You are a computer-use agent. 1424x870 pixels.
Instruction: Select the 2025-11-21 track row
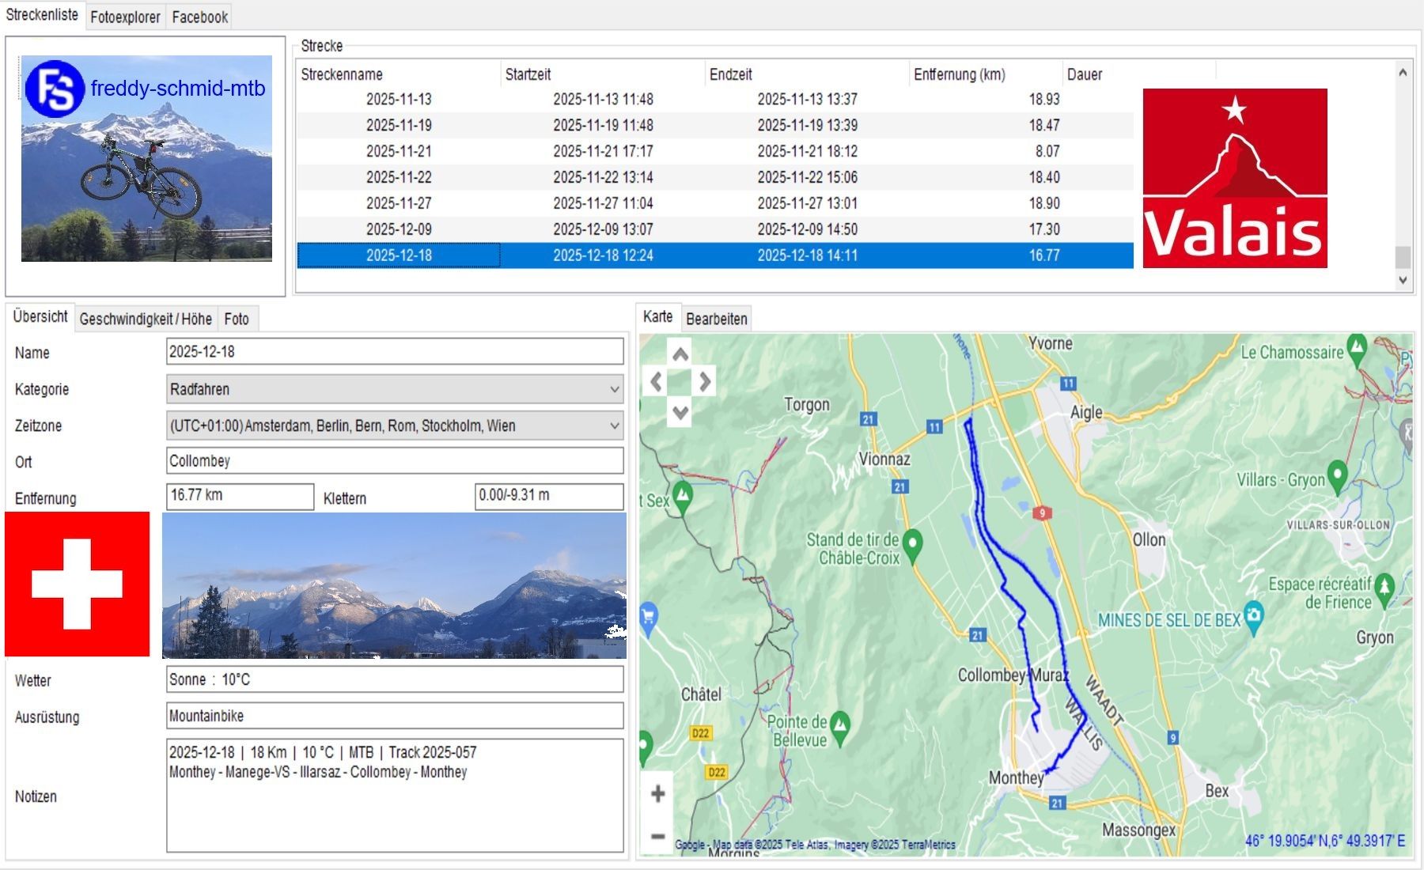click(x=399, y=151)
